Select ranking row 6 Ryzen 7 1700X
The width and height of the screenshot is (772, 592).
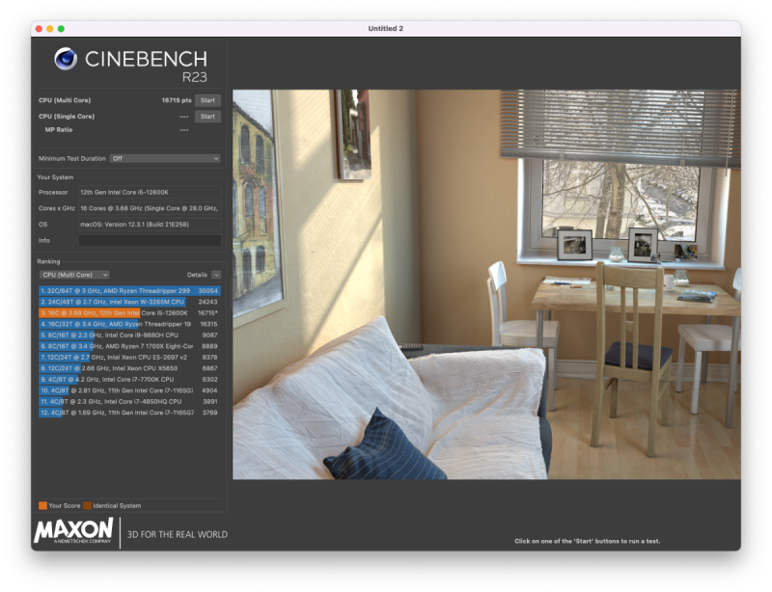(x=129, y=346)
